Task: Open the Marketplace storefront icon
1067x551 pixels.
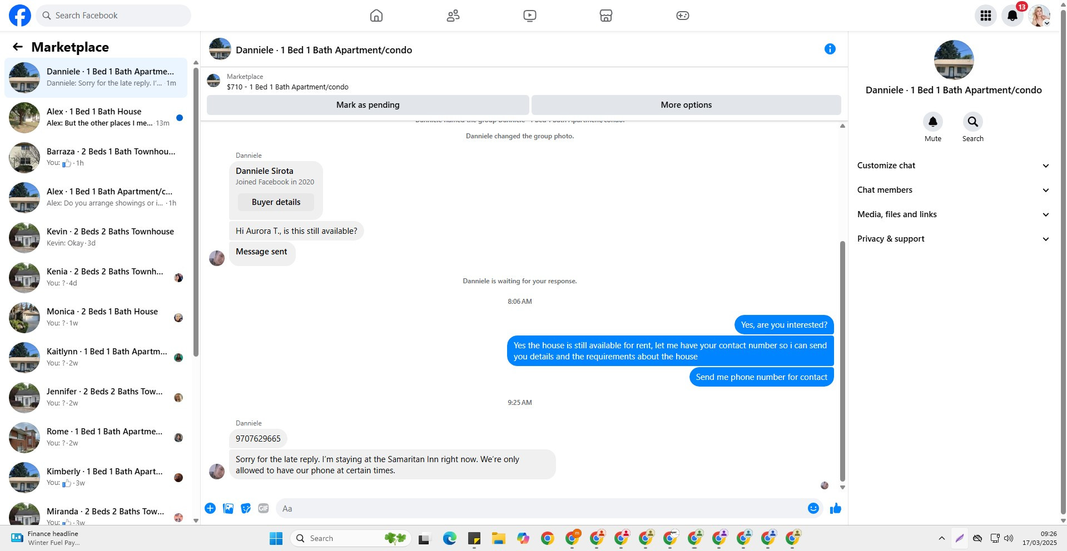Action: [606, 16]
